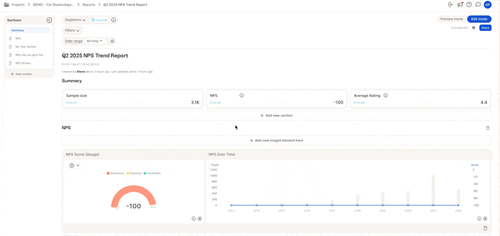Click info icon at bottom of NPS Over Time

[x=479, y=219]
